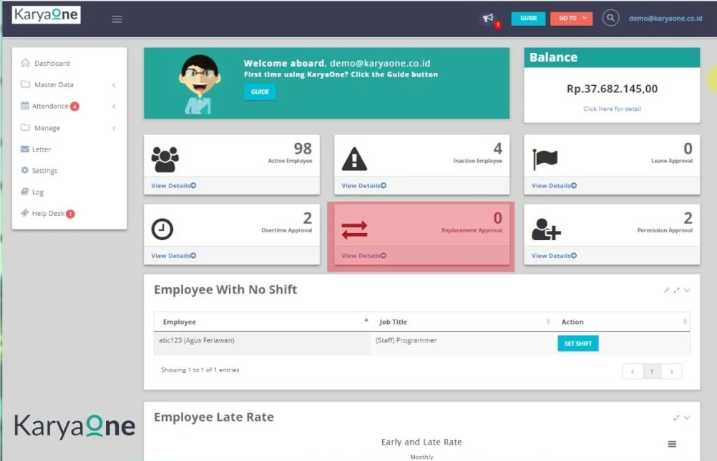Collapse the Employee Late Rate panel

(687, 417)
